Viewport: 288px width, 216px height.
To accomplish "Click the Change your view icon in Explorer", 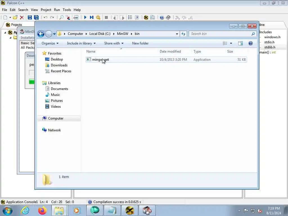I will coord(225,43).
